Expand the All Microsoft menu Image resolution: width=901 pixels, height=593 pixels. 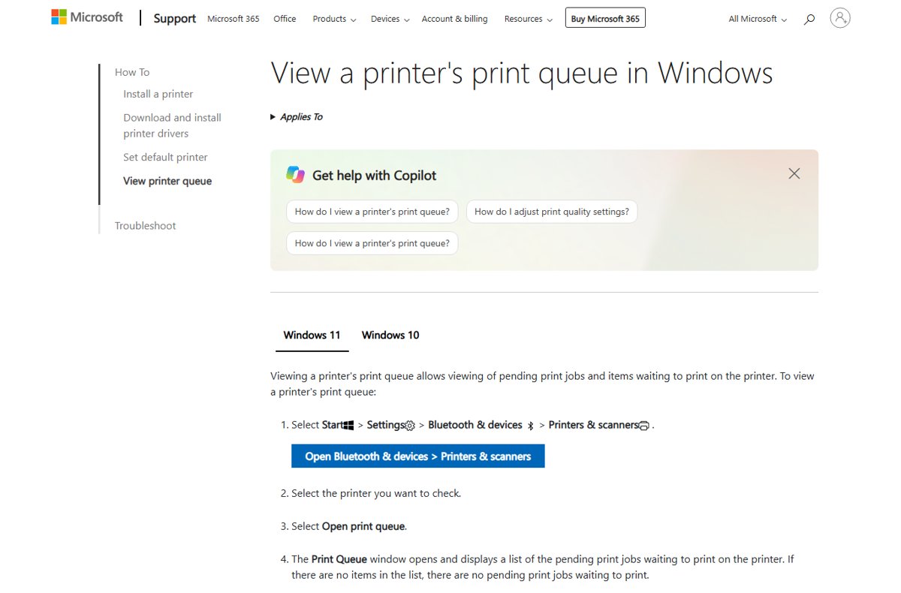point(758,19)
